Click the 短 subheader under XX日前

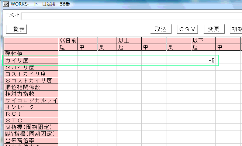point(68,47)
